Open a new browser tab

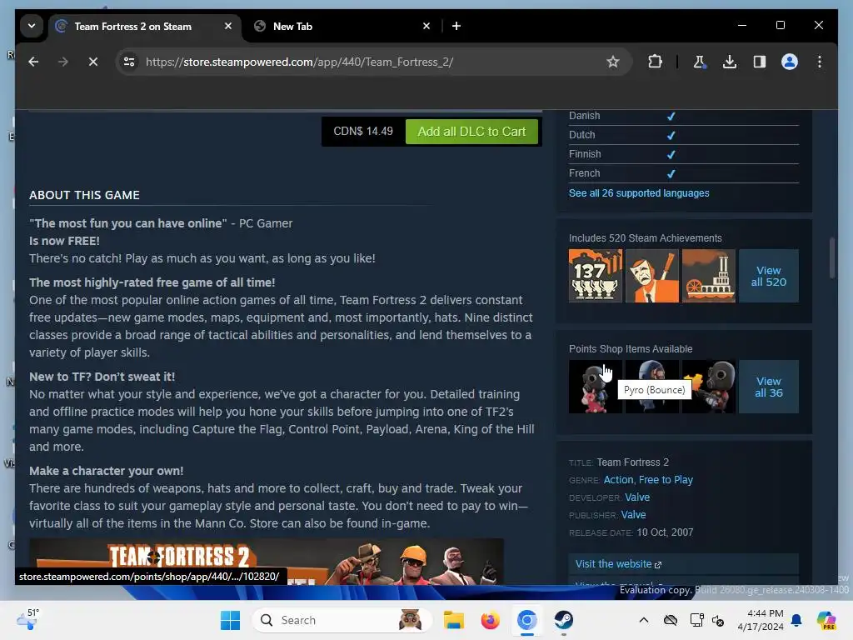456,26
